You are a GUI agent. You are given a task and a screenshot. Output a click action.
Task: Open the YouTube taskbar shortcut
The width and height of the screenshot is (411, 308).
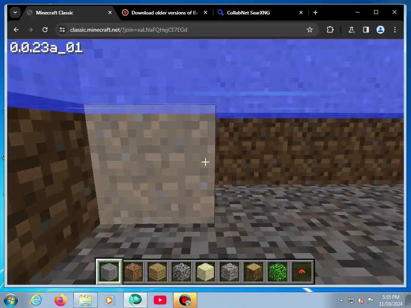(x=160, y=300)
